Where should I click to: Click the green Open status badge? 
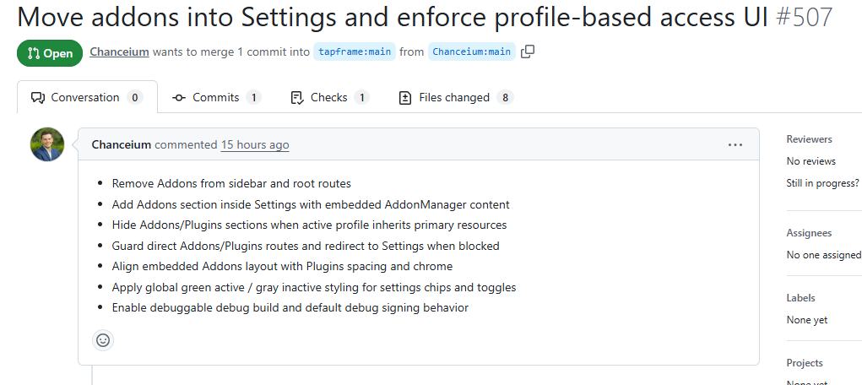[50, 53]
